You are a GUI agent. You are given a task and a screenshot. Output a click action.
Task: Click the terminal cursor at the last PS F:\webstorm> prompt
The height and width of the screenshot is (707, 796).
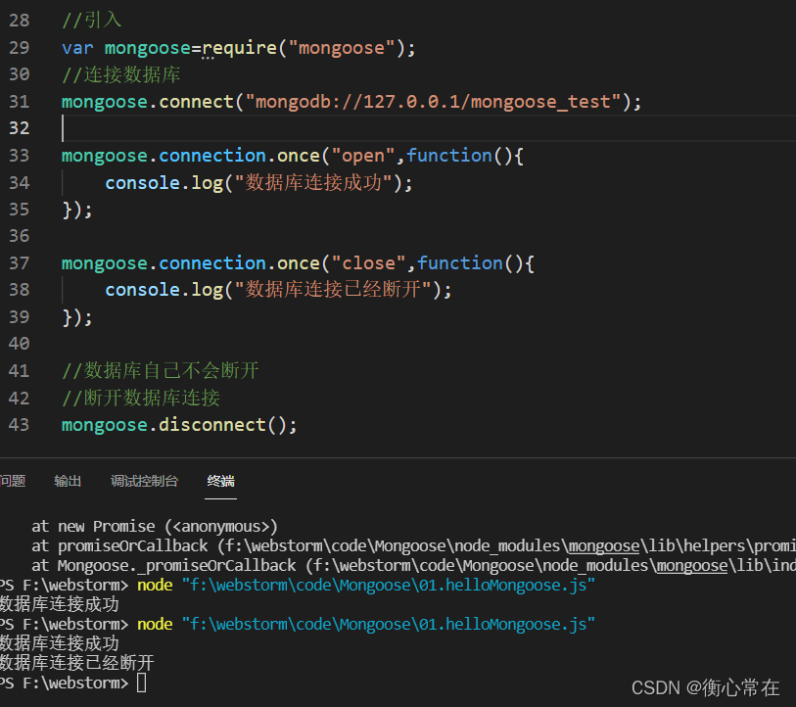(x=142, y=683)
